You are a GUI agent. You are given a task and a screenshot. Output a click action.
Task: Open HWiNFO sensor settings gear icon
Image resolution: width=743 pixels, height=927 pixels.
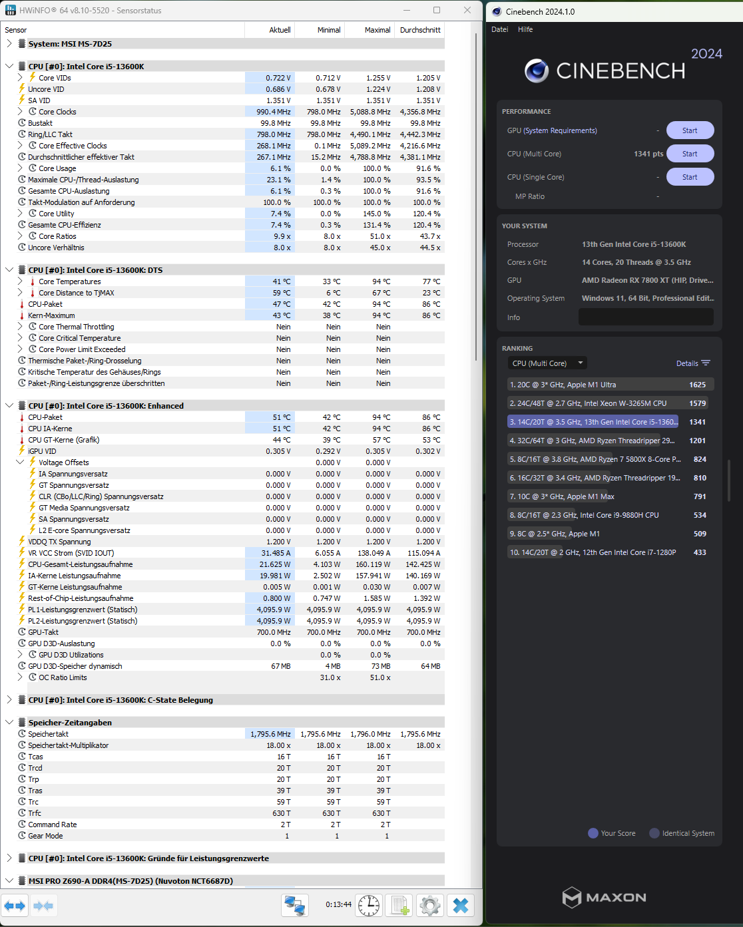click(x=430, y=906)
